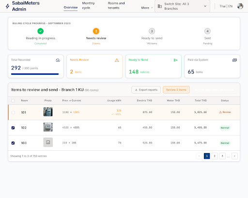Click the faded Review and send notices button
The height and width of the screenshot is (198, 248).
coord(214,90)
